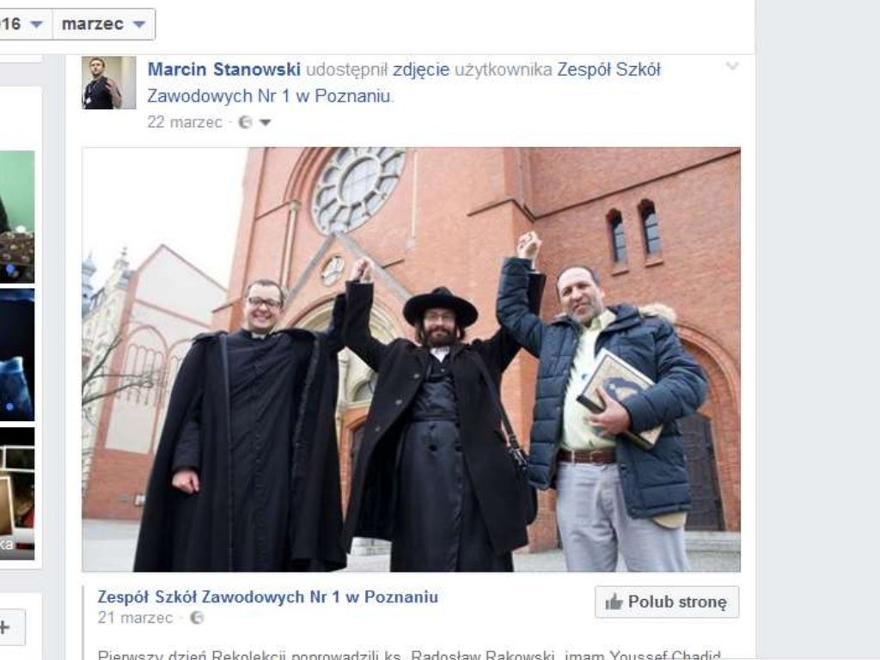Open the green photo thumbnail in left sidebar
Viewport: 880px width, 660px height.
click(x=17, y=217)
